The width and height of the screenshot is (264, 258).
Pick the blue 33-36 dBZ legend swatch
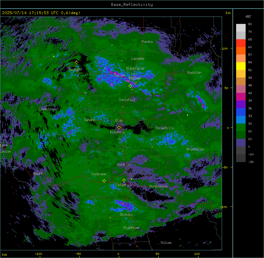pyautogui.click(x=241, y=112)
